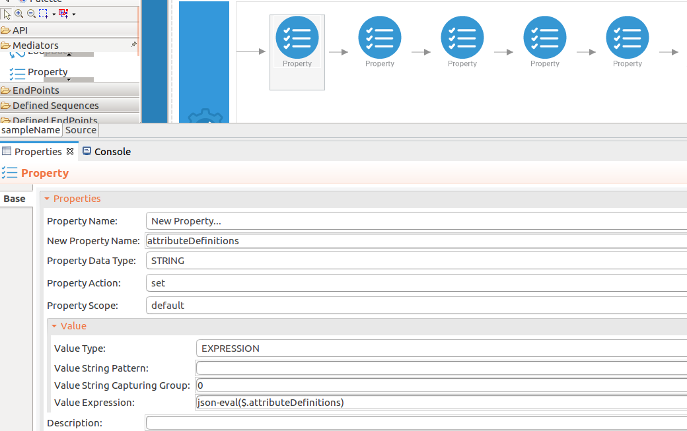Collapse the Properties section triangle
687x431 pixels.
pyautogui.click(x=47, y=199)
